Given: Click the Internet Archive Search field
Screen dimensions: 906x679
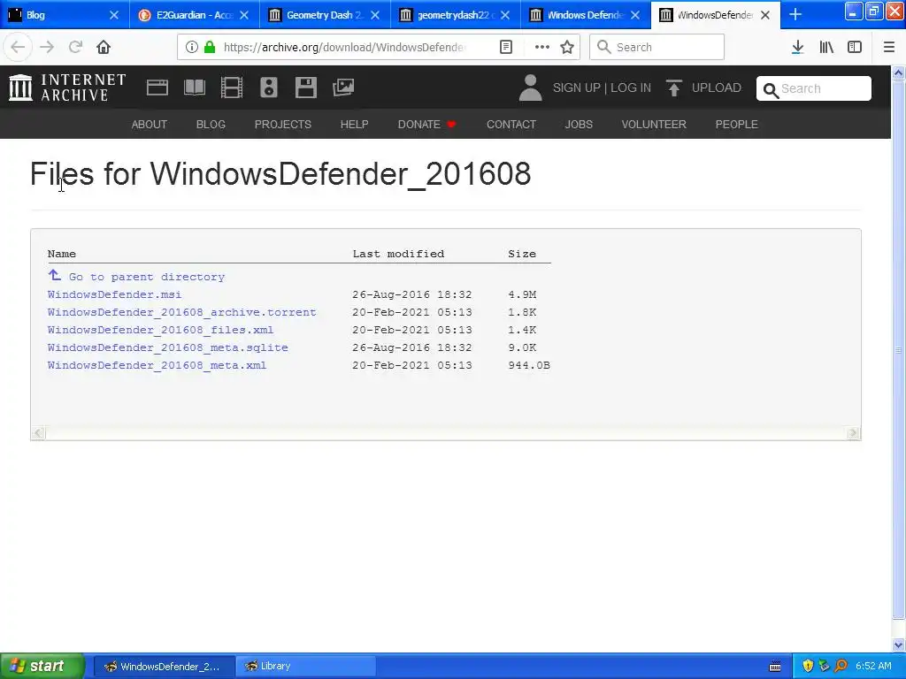Looking at the screenshot, I should coord(814,88).
